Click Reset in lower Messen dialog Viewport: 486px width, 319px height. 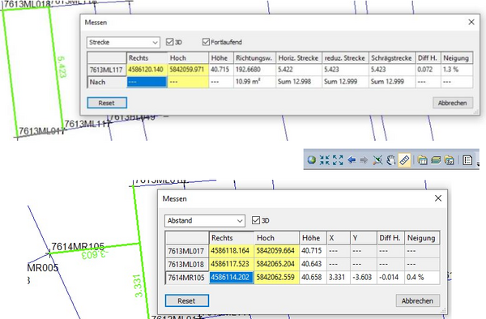pos(186,300)
